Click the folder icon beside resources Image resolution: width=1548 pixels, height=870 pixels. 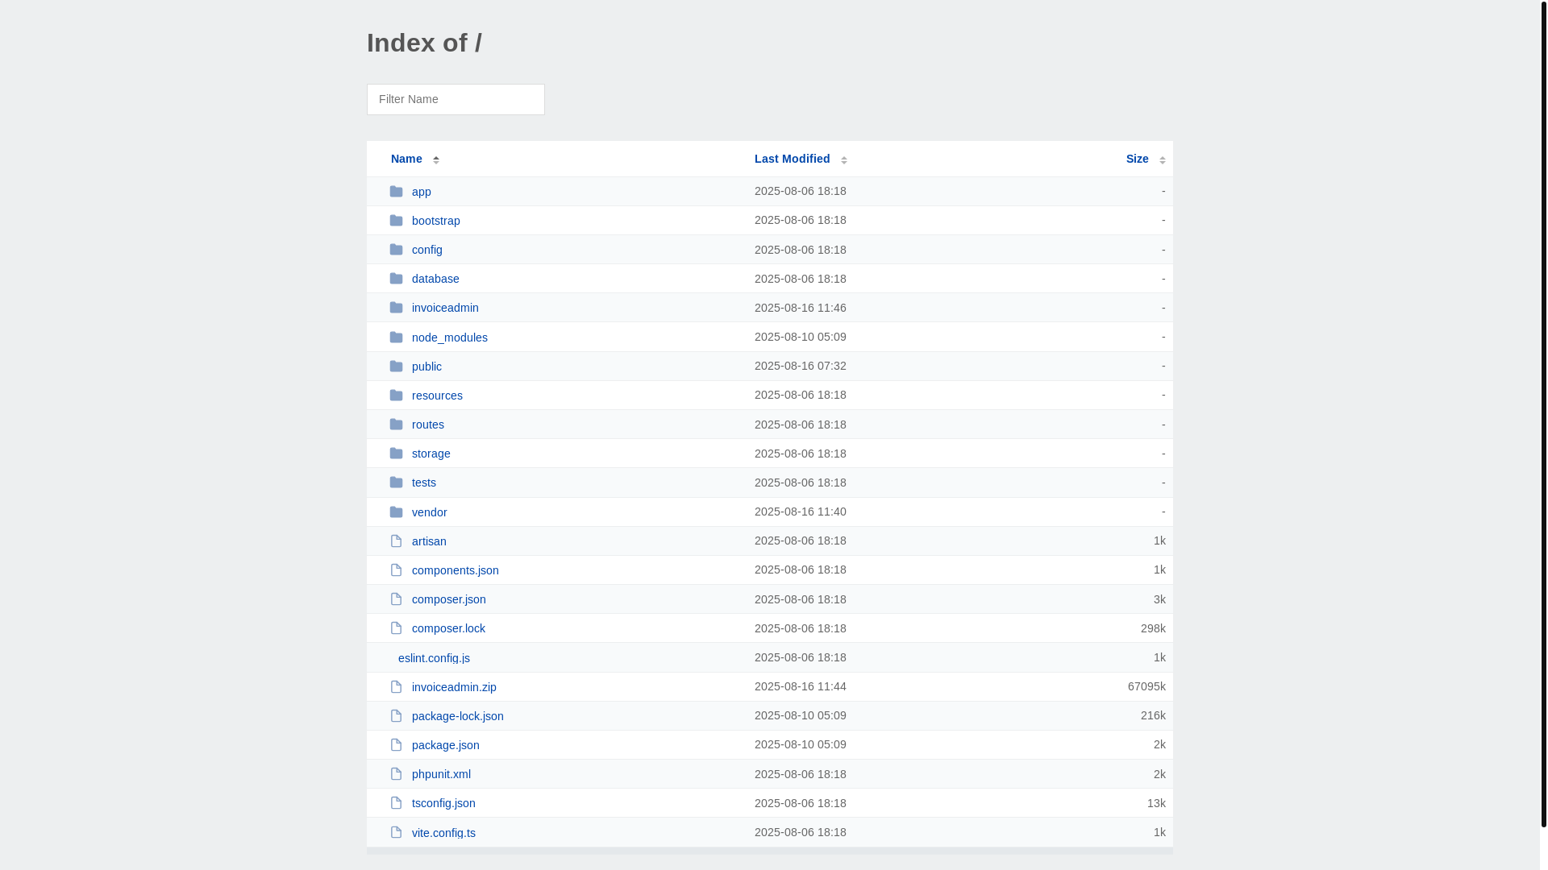click(396, 396)
